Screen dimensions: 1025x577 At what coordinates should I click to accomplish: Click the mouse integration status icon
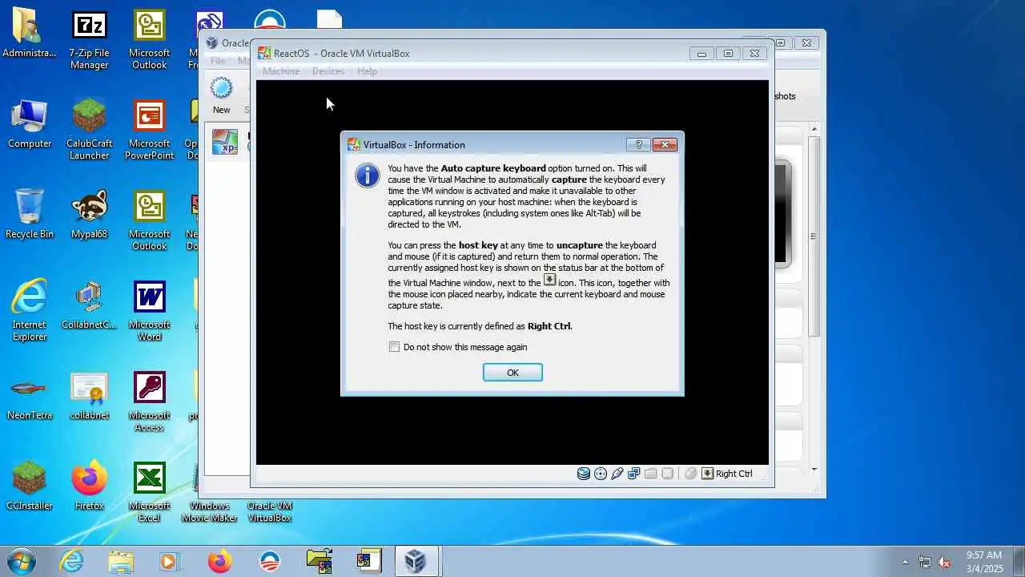tap(690, 474)
